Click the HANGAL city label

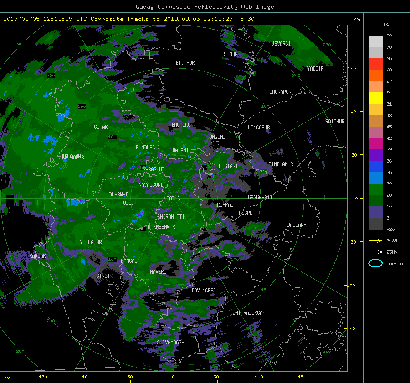(x=128, y=261)
